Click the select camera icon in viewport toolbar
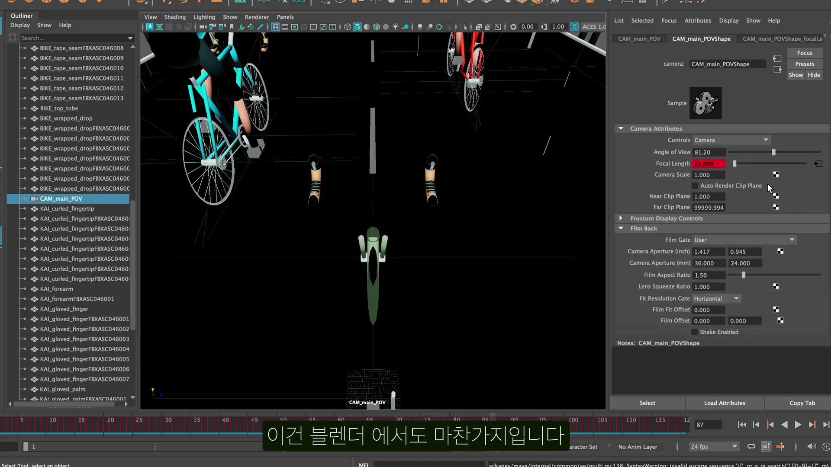 click(x=203, y=27)
